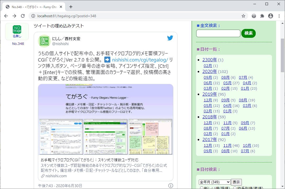Open 11月 (48) under 2017年
285x189 pixels.
click(227, 145)
